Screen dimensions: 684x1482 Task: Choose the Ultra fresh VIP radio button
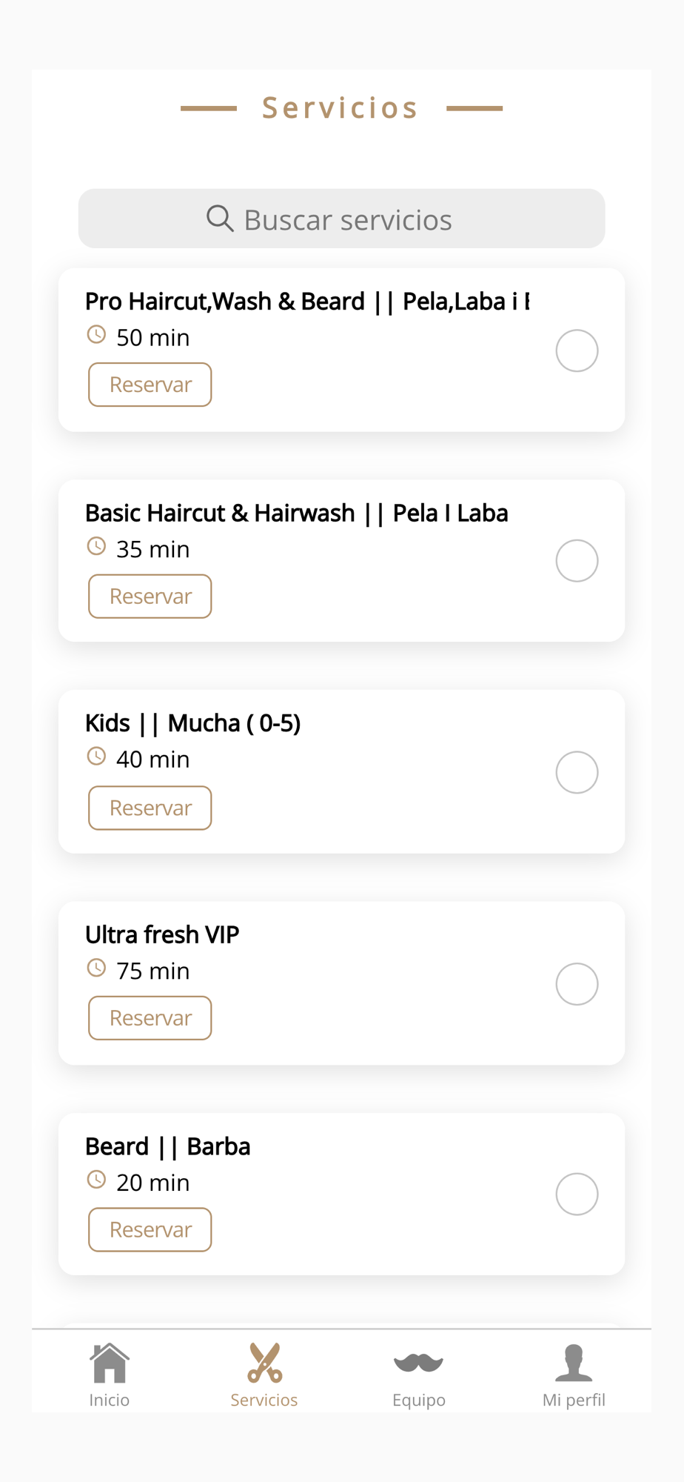[577, 984]
